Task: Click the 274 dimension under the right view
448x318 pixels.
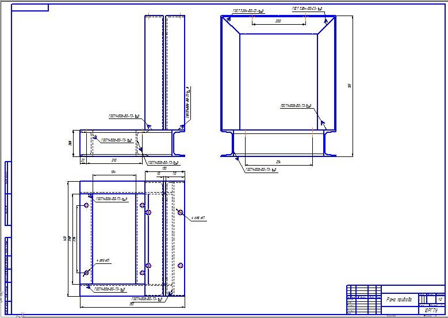Action: coord(278,162)
